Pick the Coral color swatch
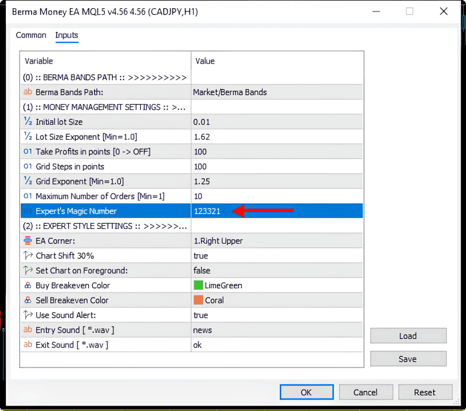Viewport: 466px width, 411px height. point(198,300)
